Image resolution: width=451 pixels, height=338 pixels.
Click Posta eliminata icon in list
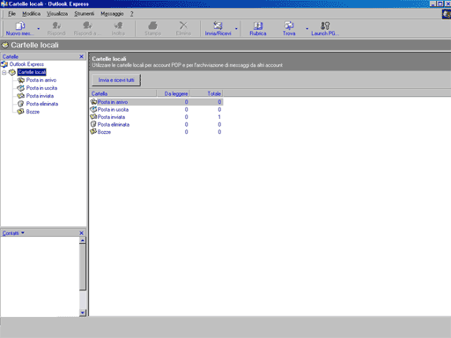(93, 124)
